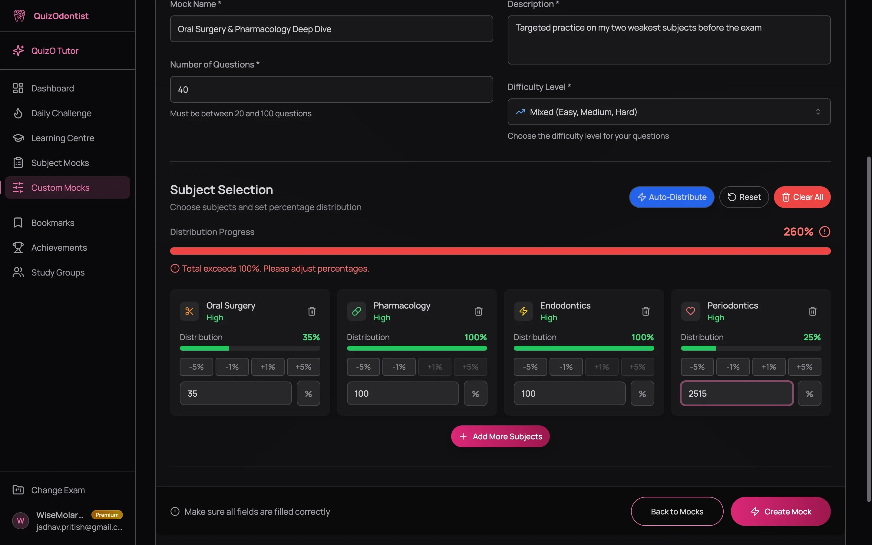Toggle the percent button for Periodontics
The height and width of the screenshot is (545, 872).
(x=809, y=394)
